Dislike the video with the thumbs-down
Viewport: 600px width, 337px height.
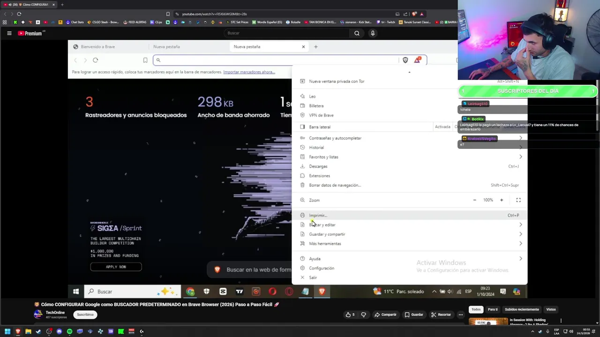coord(363,315)
